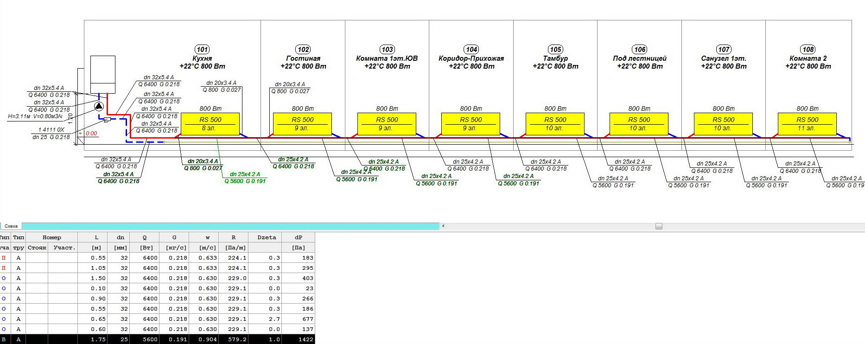The width and height of the screenshot is (865, 344).
Task: Select the R cell 579.2
Action: click(234, 339)
